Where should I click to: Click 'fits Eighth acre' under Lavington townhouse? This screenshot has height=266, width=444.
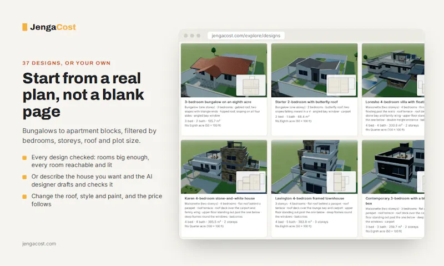pos(293,227)
